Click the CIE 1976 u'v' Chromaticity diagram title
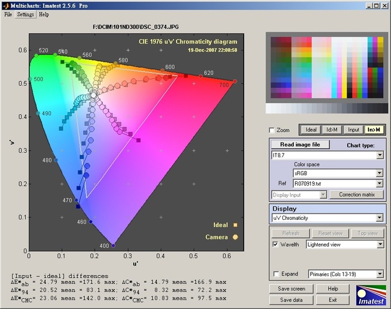The image size is (391, 309). [188, 42]
